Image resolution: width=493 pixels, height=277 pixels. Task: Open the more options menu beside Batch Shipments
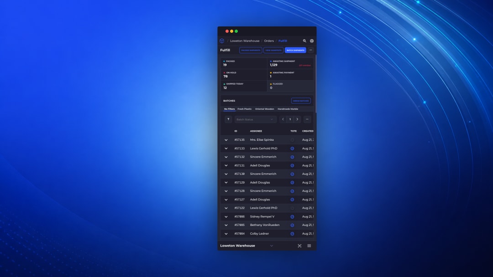pyautogui.click(x=311, y=50)
